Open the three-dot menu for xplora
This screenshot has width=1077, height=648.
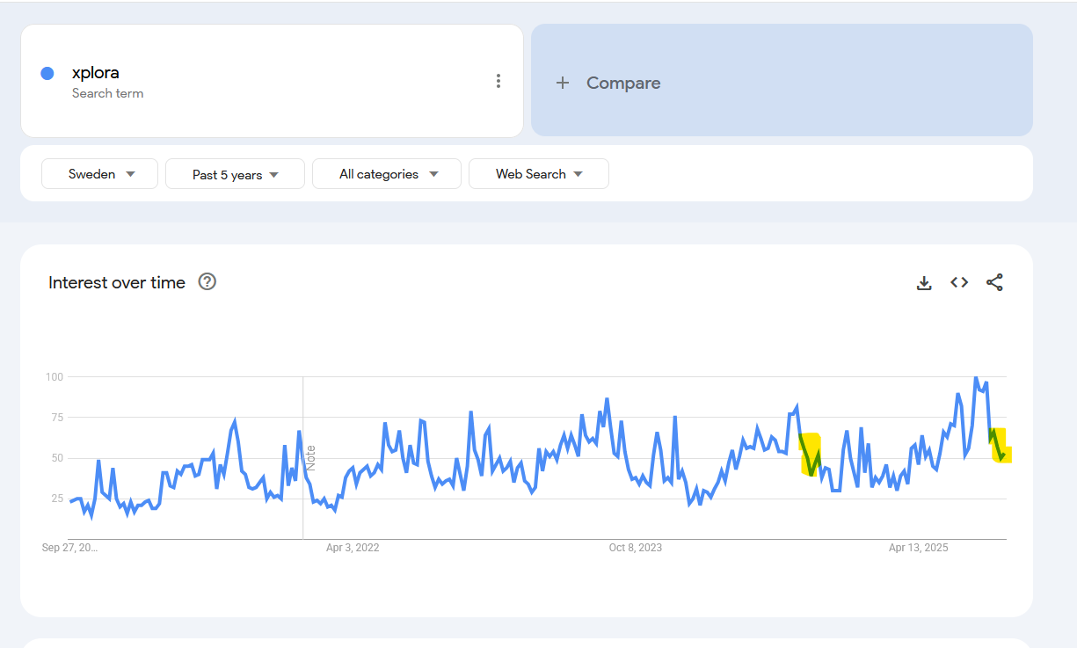pyautogui.click(x=498, y=81)
